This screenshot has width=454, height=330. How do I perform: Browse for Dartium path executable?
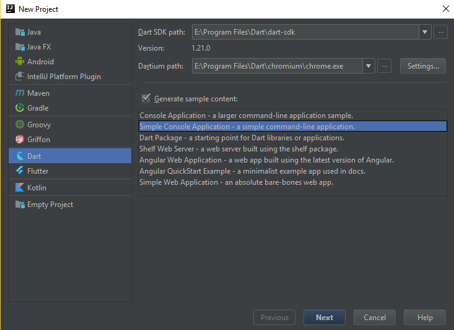click(385, 66)
